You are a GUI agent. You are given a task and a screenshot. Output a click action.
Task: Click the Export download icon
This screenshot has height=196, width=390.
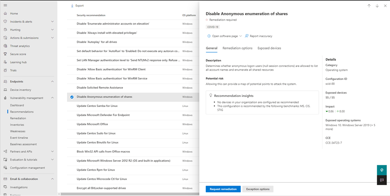[72, 5]
